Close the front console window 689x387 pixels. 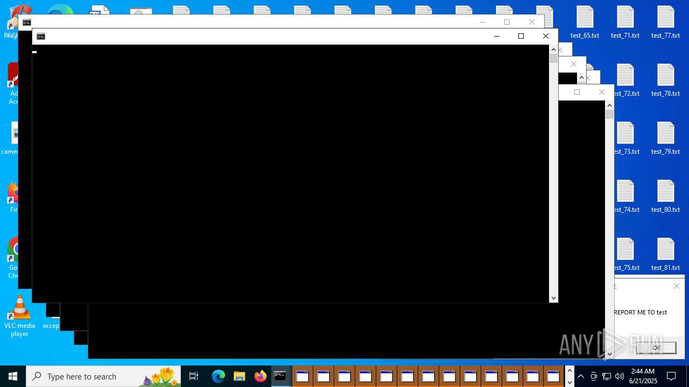pyautogui.click(x=545, y=36)
